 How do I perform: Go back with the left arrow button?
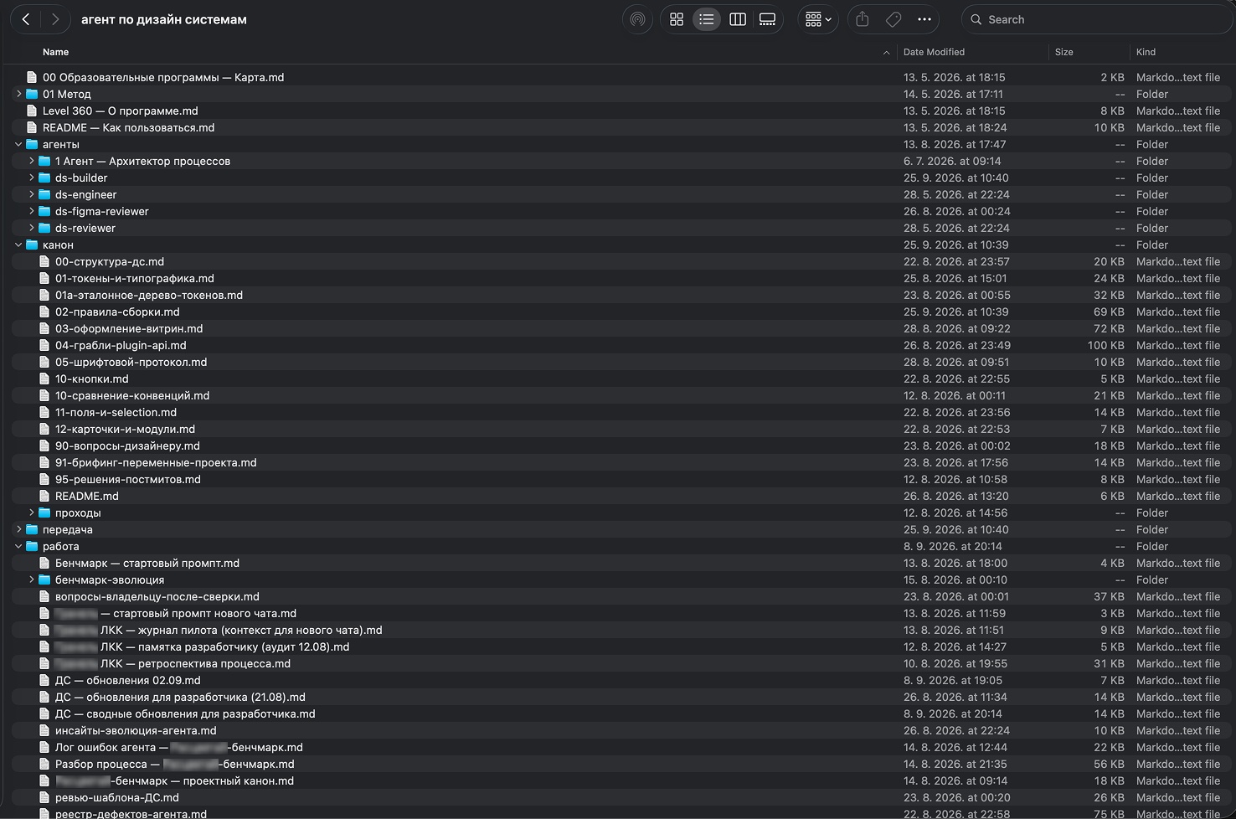click(26, 19)
